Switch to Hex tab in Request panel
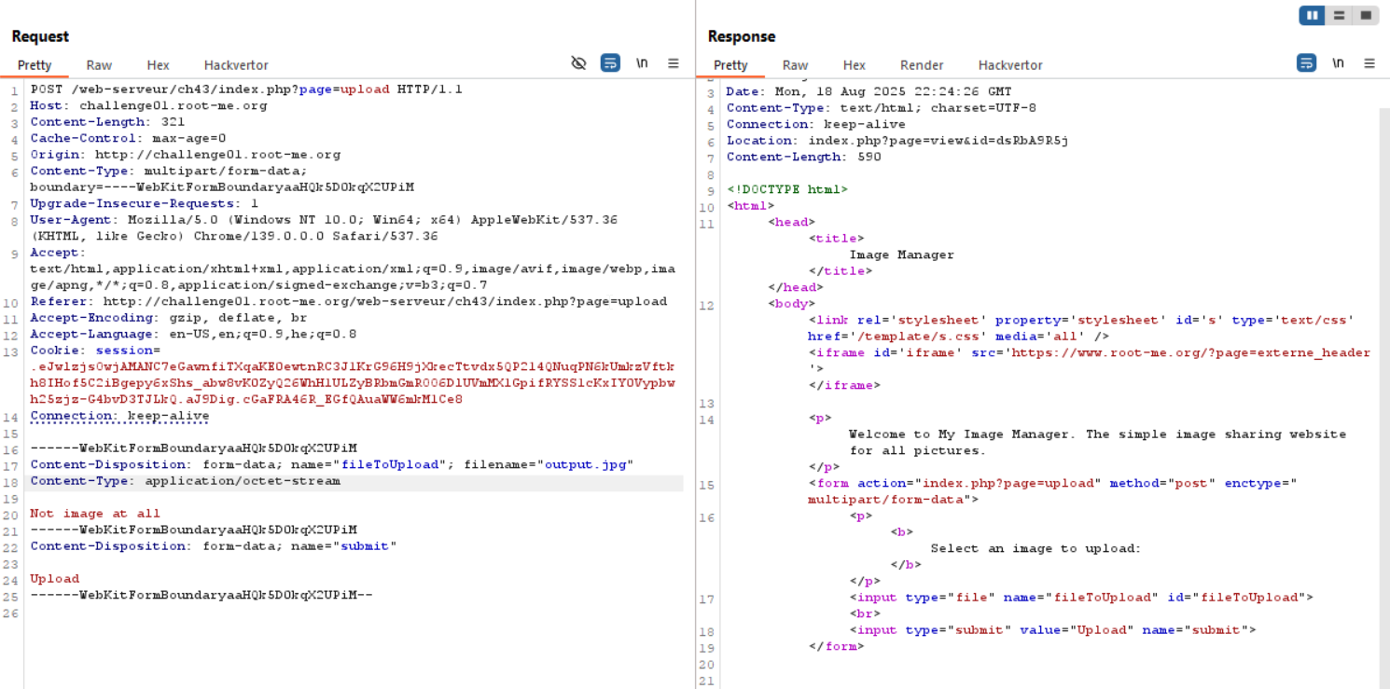This screenshot has height=689, width=1390. tap(158, 65)
